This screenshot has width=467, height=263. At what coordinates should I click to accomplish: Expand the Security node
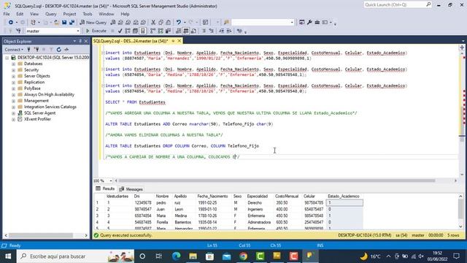pos(13,70)
